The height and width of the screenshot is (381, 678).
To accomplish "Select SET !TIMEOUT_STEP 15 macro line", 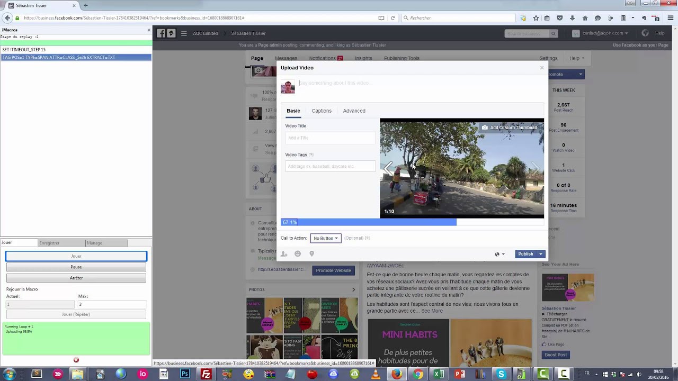I will point(76,50).
